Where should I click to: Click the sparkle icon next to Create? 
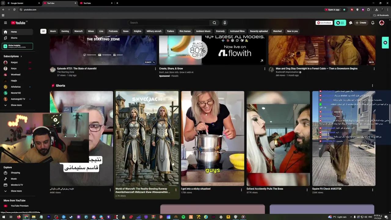pos(351,23)
